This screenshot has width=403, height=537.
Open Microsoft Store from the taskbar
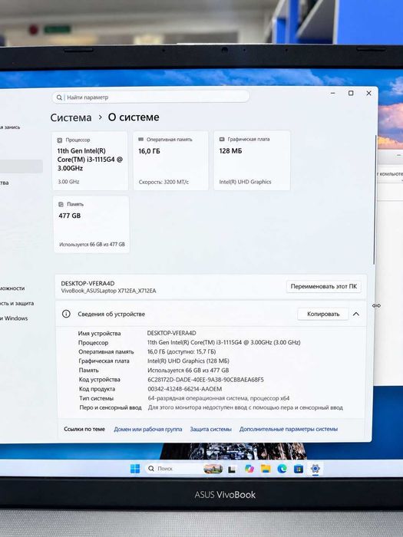299,469
